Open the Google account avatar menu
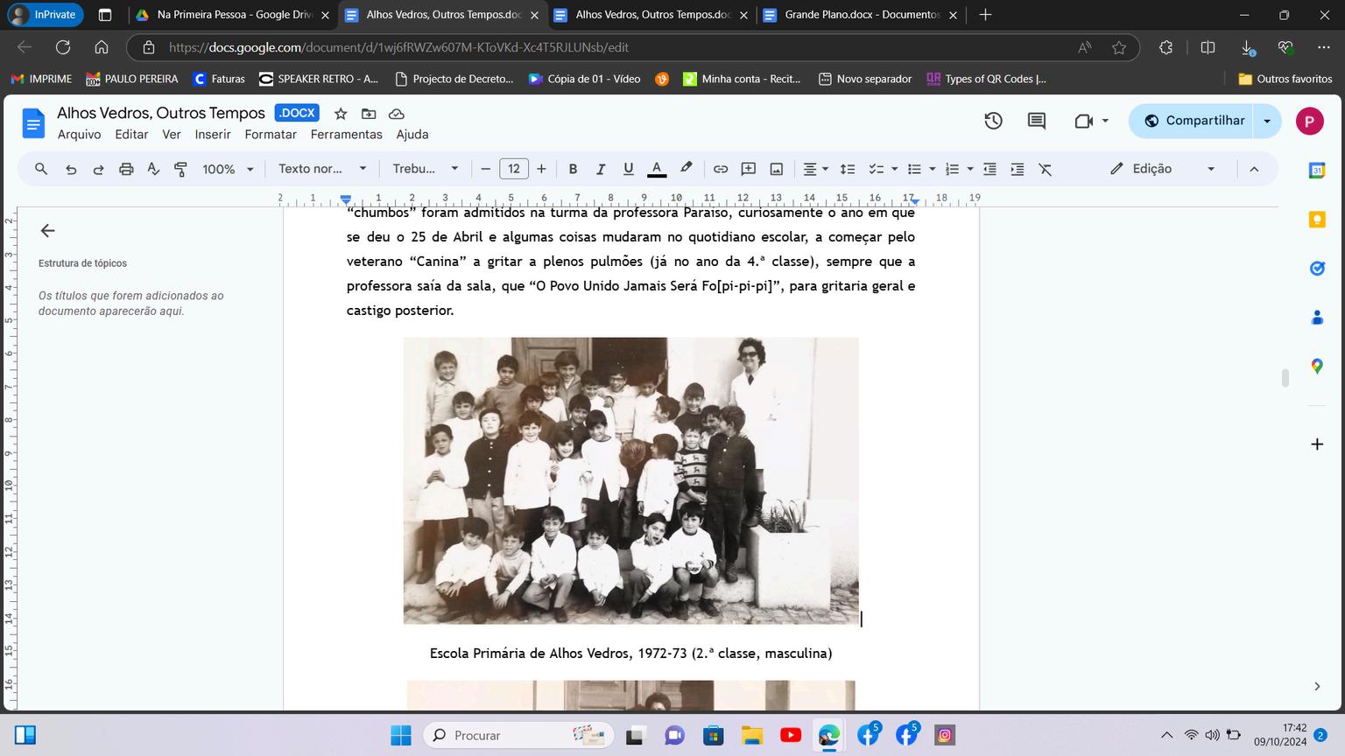 click(x=1309, y=122)
